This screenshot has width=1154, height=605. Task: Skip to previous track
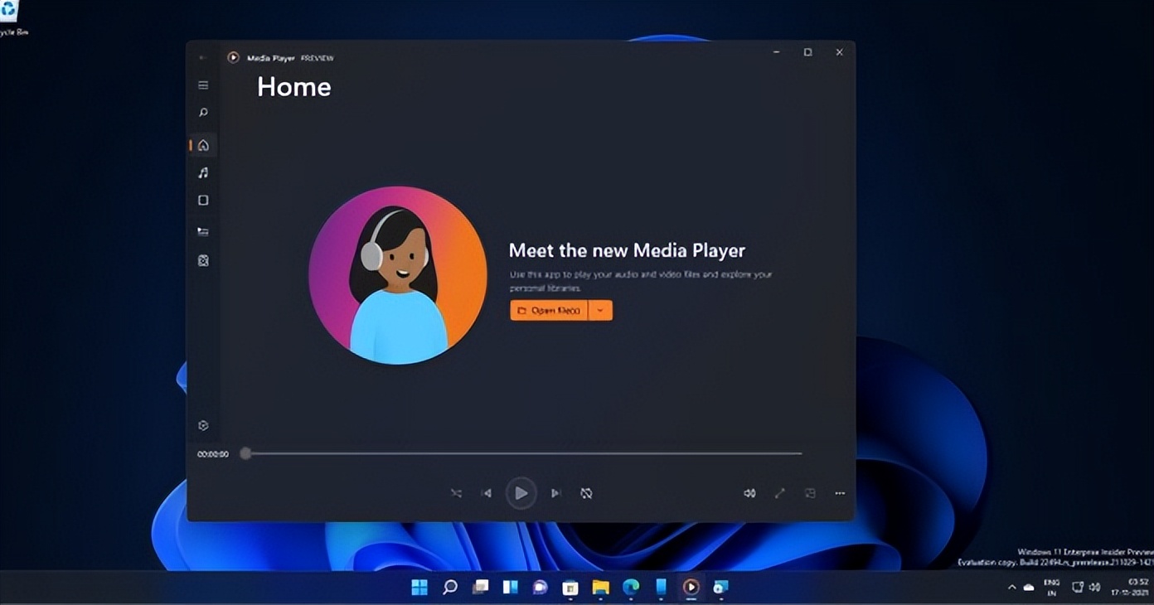487,493
